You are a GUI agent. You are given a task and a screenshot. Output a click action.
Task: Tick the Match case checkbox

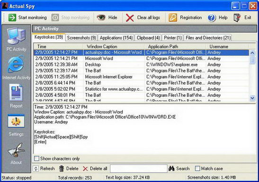(197, 168)
